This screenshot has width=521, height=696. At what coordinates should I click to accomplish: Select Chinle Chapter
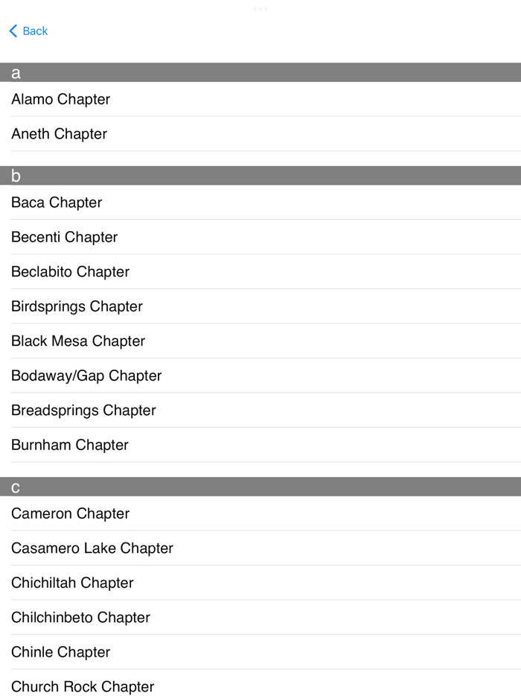tap(60, 652)
